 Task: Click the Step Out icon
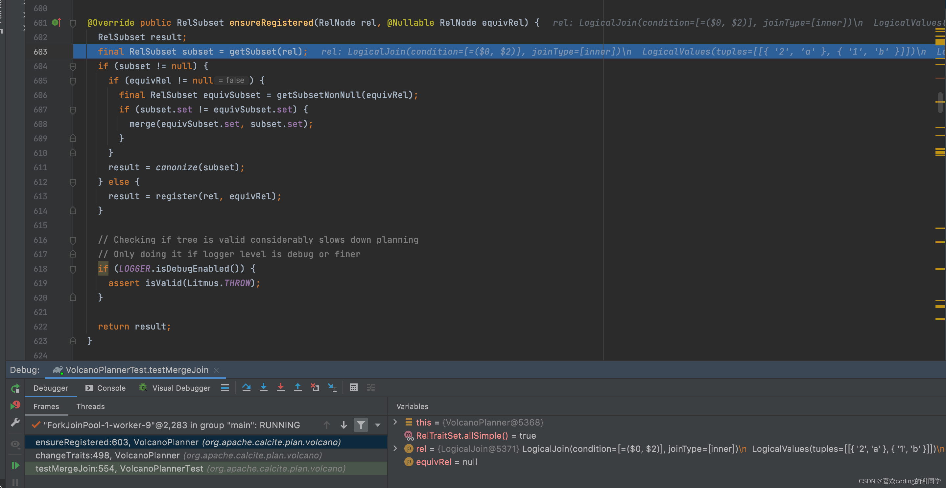(297, 388)
